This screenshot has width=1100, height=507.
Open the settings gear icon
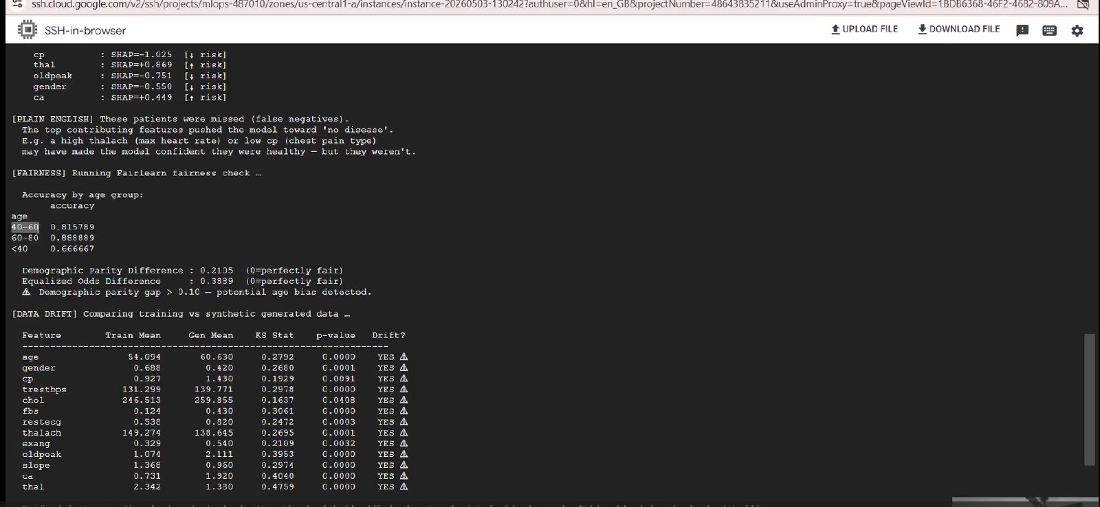1077,30
